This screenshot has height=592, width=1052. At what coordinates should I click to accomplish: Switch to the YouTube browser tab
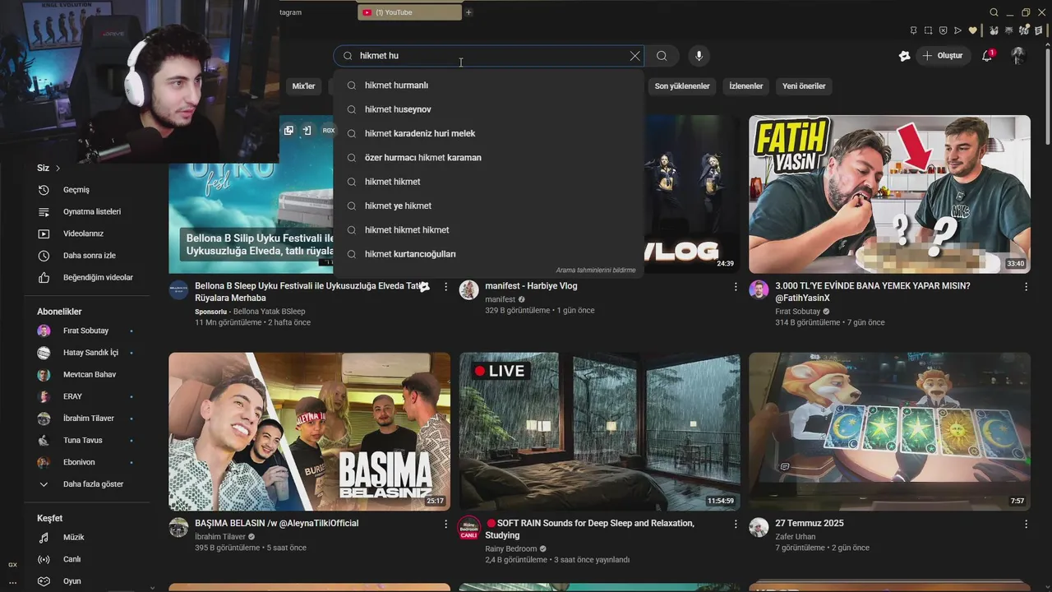click(x=409, y=12)
